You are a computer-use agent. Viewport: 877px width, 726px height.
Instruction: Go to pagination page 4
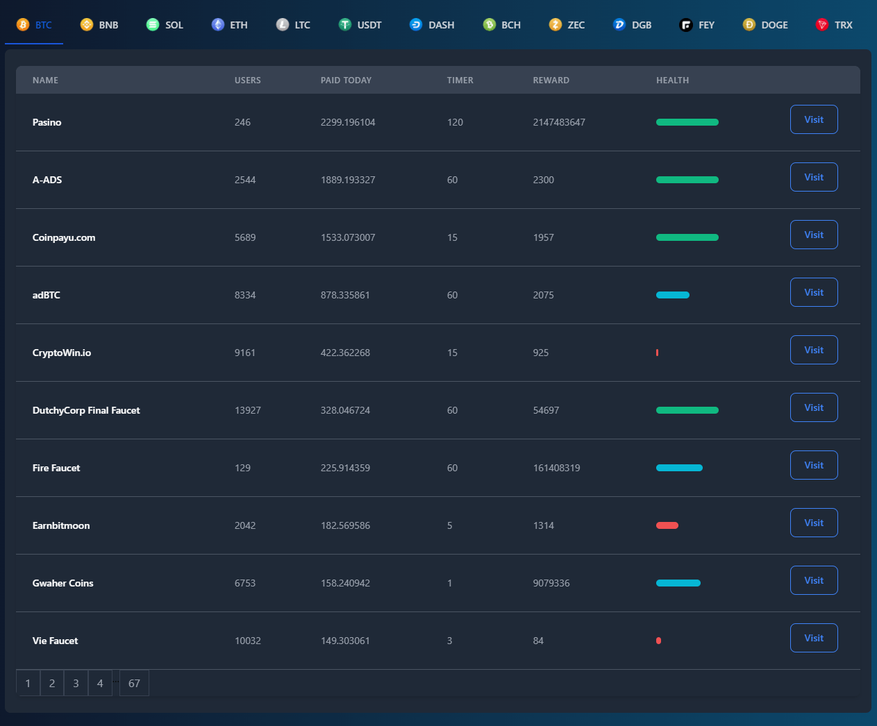(x=100, y=683)
